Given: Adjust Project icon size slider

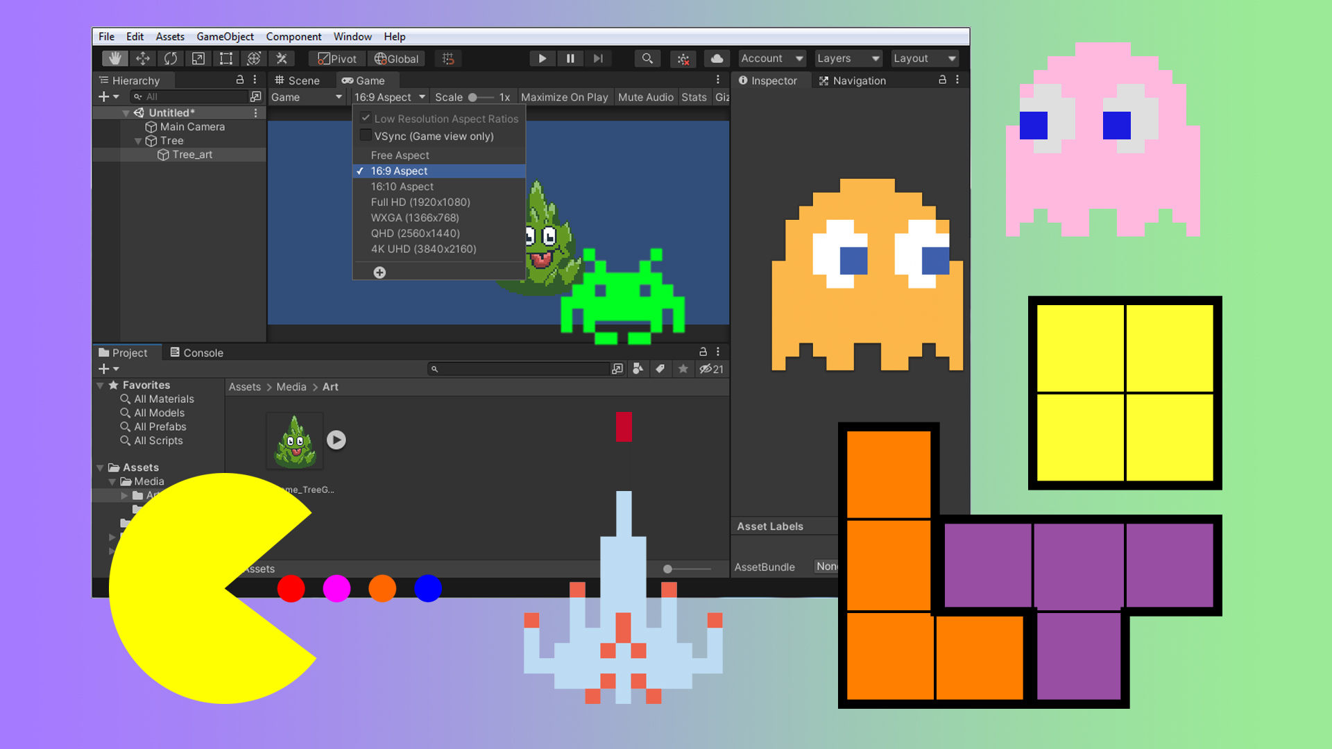Looking at the screenshot, I should click(687, 569).
